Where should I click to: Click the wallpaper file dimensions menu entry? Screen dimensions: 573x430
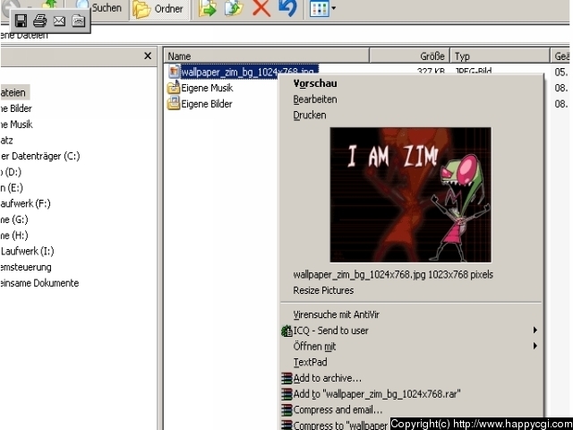tap(393, 275)
